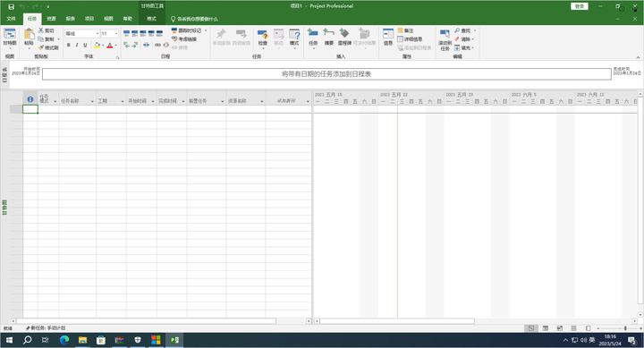644x348 pixels.
Task: Click the Split task icon
Action: pos(146,45)
